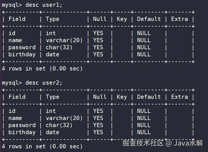Click the "desc user1;" command text

point(44,5)
